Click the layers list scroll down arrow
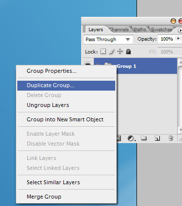Screen dimensions: 182x206 click(x=181, y=130)
